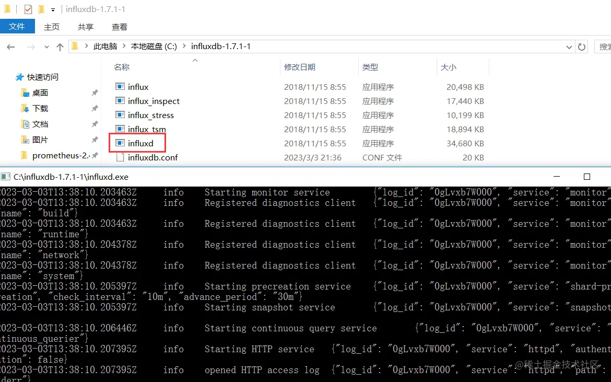Open 快速访问 in navigation pane

[42, 77]
